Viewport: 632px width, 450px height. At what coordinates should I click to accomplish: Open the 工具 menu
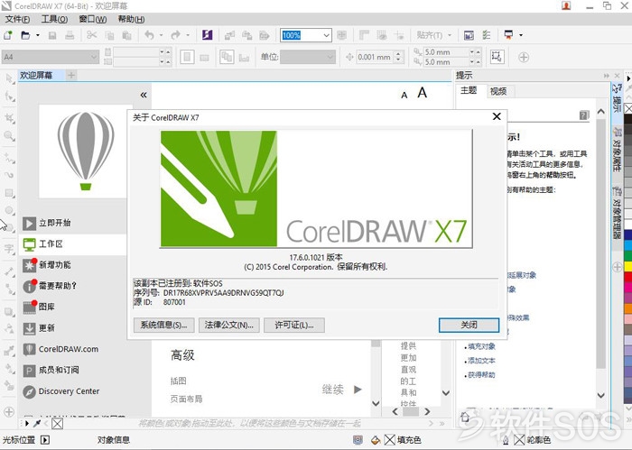pos(54,19)
